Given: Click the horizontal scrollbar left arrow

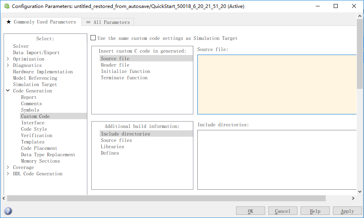Looking at the screenshot, I should pos(4,198).
